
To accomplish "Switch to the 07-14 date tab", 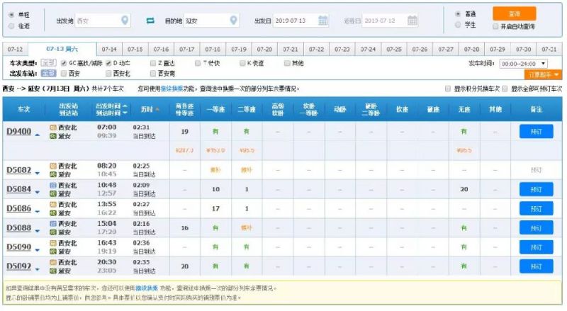I will [x=109, y=49].
